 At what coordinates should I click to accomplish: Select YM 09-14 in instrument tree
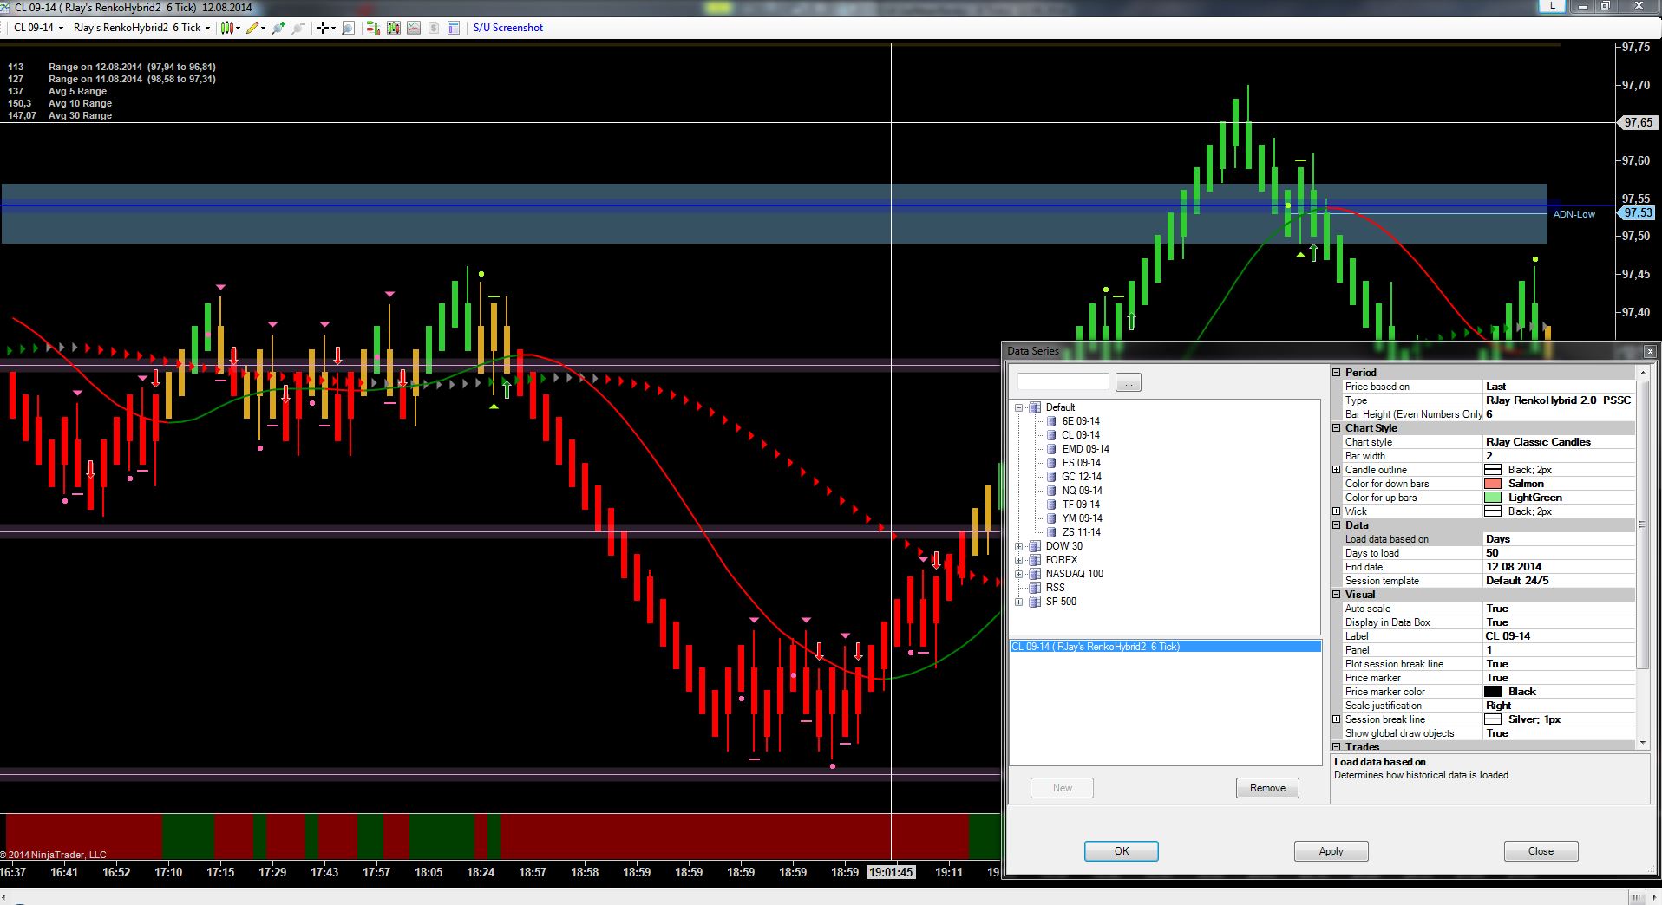1082,518
